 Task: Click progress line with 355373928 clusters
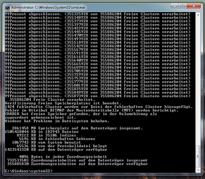(98, 21)
